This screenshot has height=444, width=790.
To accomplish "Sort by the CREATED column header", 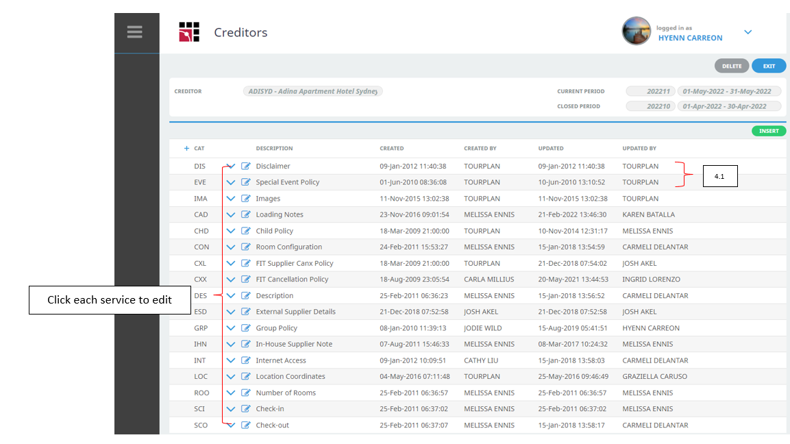I will pyautogui.click(x=391, y=148).
